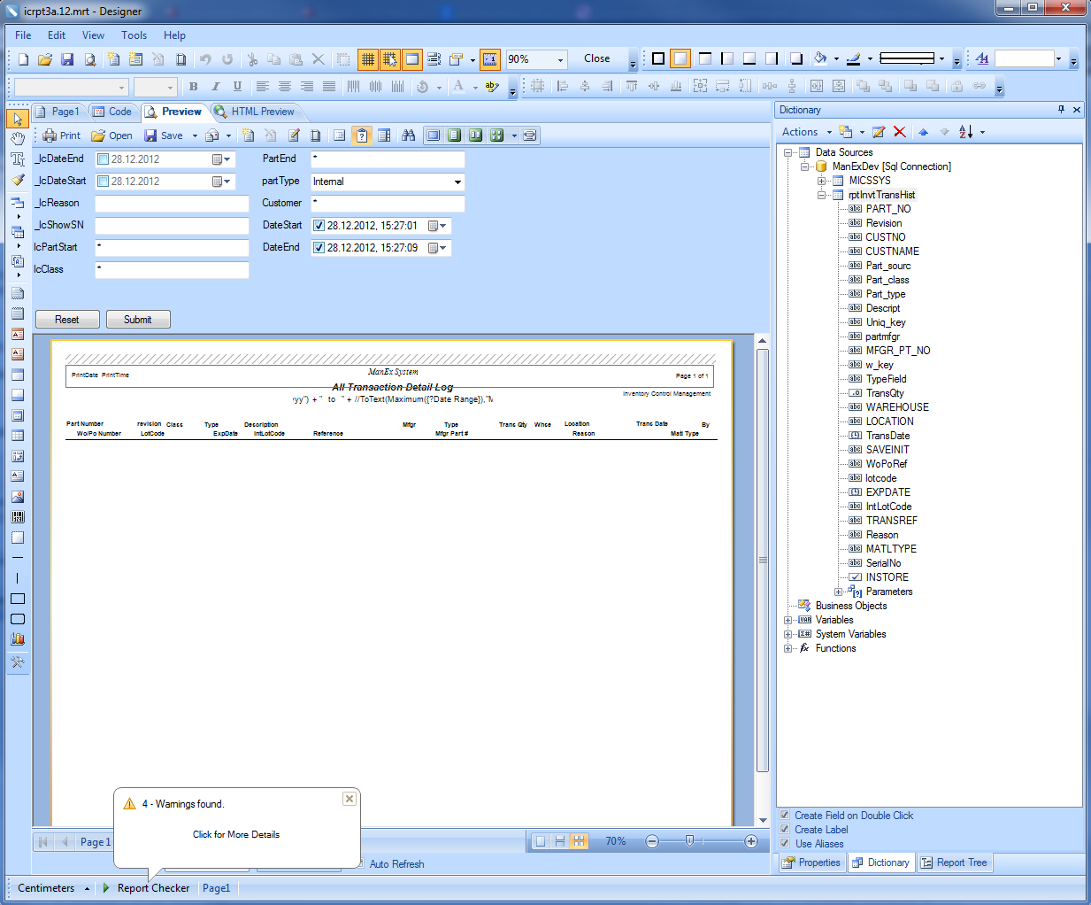Viewport: 1091px width, 905px height.
Task: Click the Customer input field
Action: pos(388,204)
